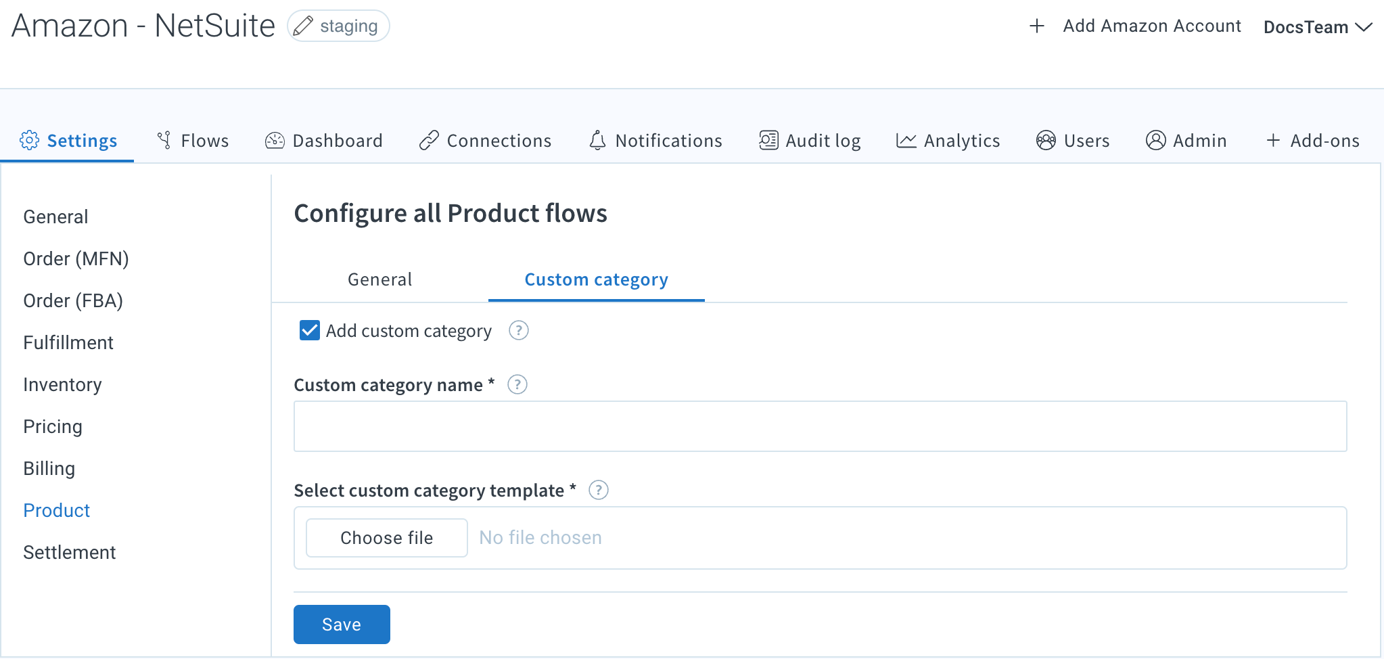Click help icon next to Add custom category
The image size is (1384, 659).
tap(519, 330)
